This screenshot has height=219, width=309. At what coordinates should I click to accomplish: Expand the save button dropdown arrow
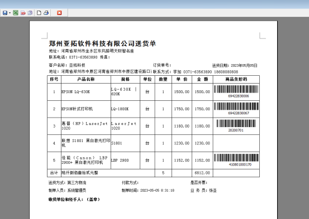pyautogui.click(x=9, y=13)
